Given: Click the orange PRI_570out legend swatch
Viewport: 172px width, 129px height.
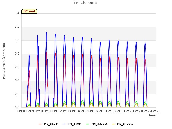Looking at the screenshot, I should point(113,124).
